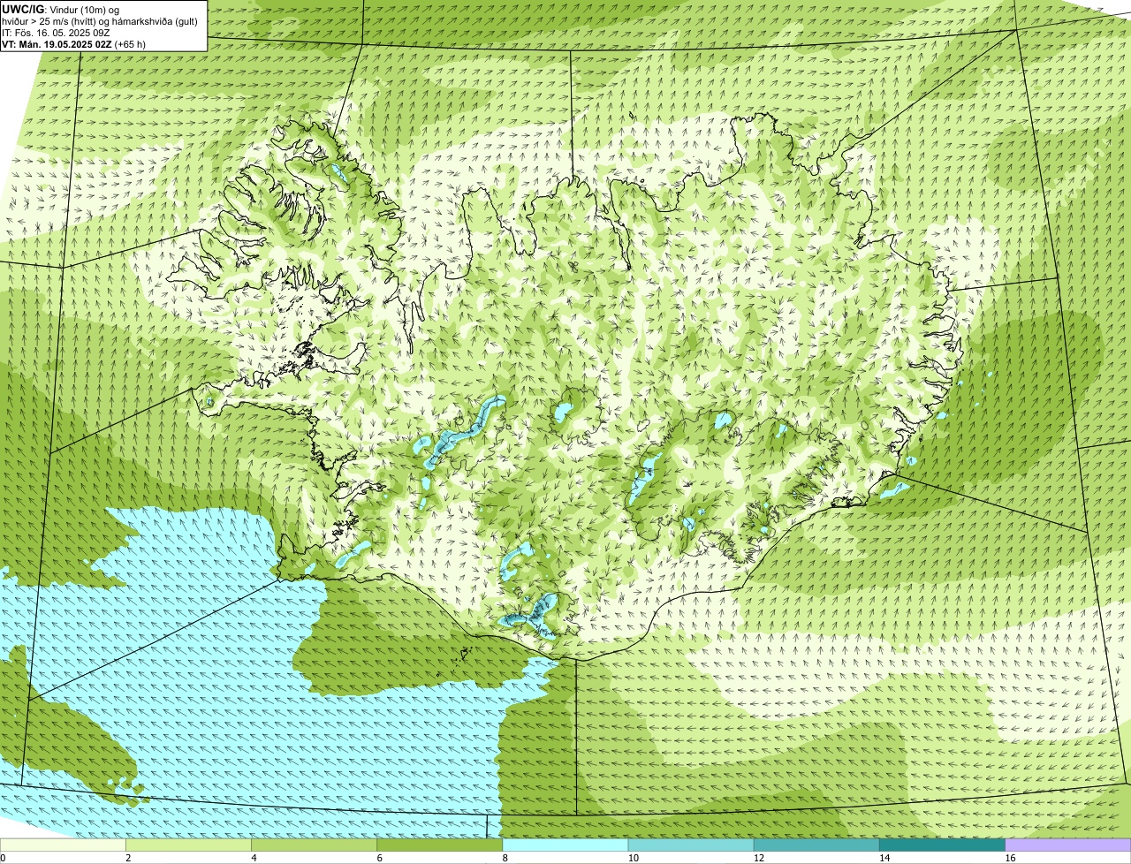The image size is (1131, 864).
Task: Click the legend value label "10"
Action: [633, 858]
